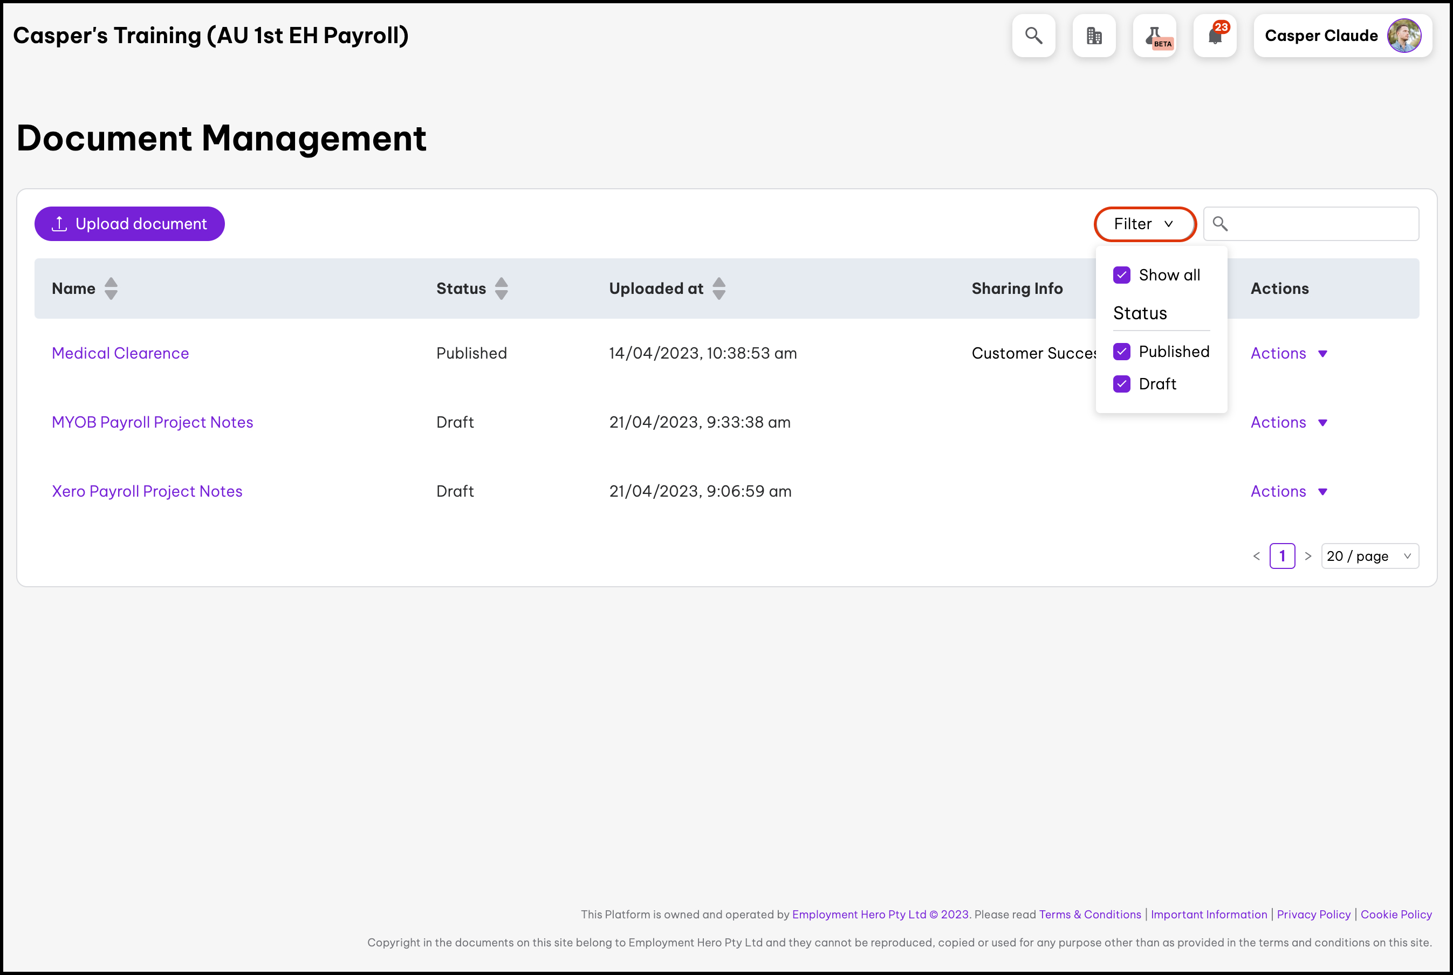Open the Privacy Policy footer link
This screenshot has height=975, width=1453.
pos(1313,914)
